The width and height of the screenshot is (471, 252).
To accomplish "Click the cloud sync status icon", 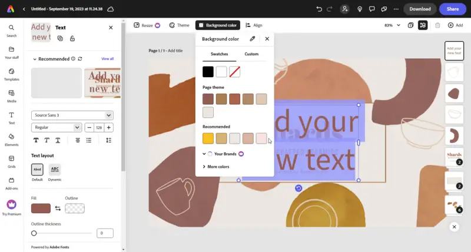I will click(x=111, y=9).
